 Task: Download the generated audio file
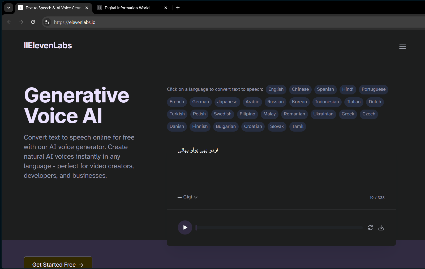pos(381,228)
